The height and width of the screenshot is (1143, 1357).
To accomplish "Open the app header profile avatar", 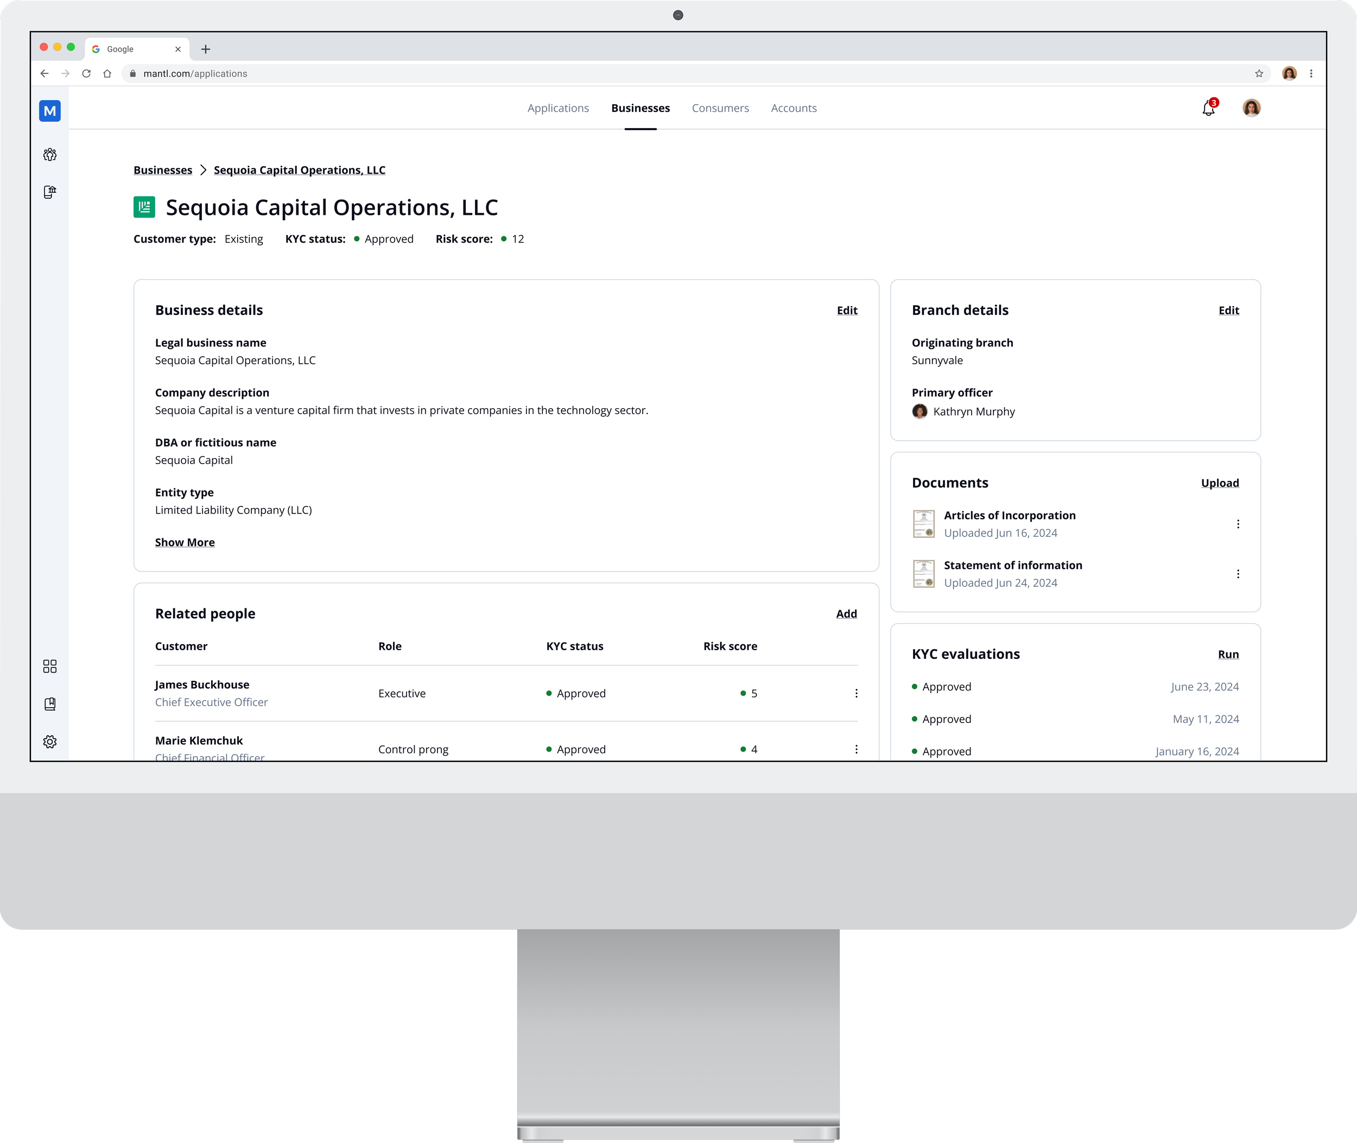I will click(x=1251, y=107).
